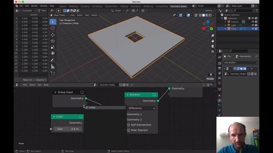Activate the Rotate tool in viewport
This screenshot has height=153, width=273.
53,41
